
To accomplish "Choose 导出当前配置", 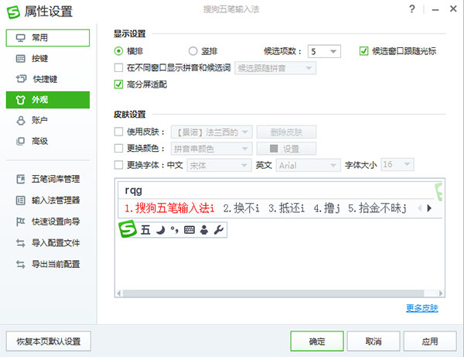I will [48, 264].
